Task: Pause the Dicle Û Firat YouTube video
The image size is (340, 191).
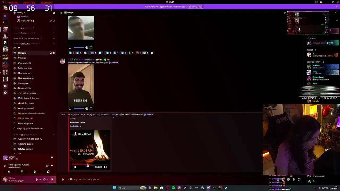Action: tap(75, 167)
